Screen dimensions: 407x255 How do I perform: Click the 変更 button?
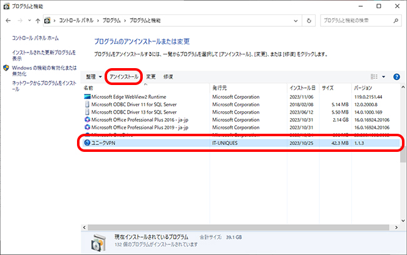(151, 77)
